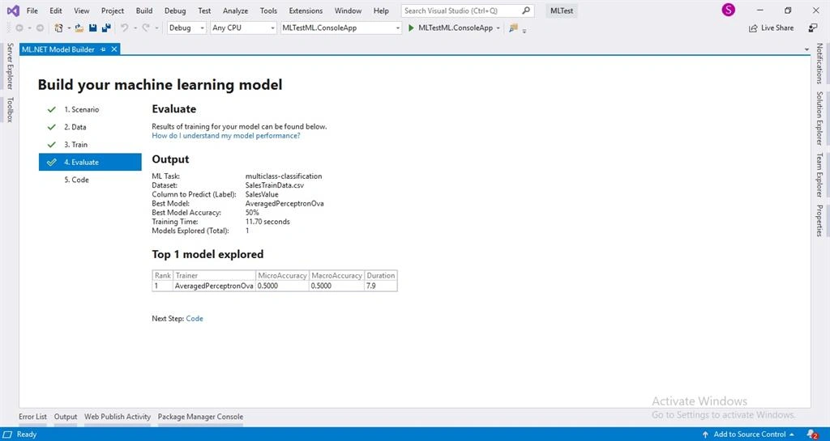Open the Web Publish Activity tab
This screenshot has width=830, height=441.
(x=118, y=417)
